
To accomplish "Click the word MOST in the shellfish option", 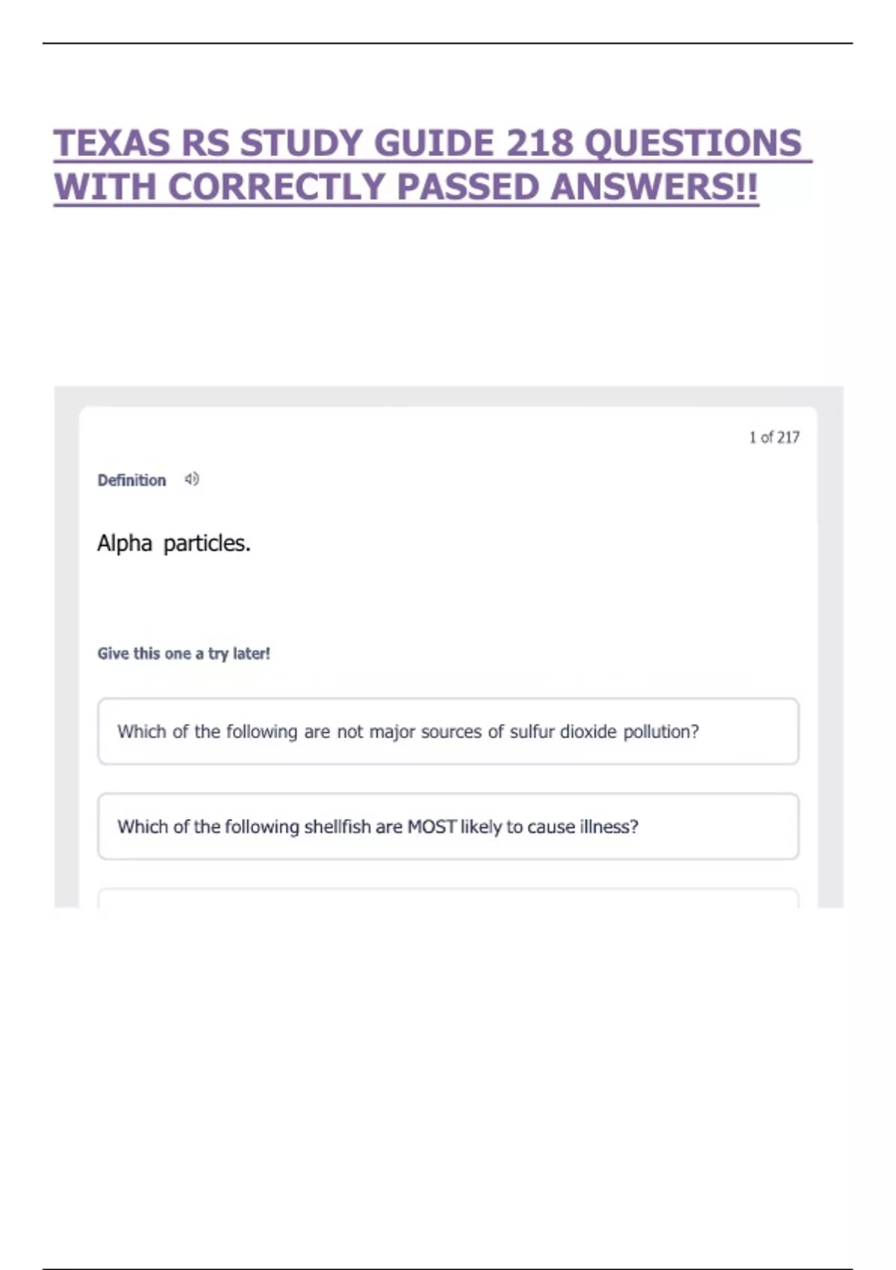I will pyautogui.click(x=431, y=827).
